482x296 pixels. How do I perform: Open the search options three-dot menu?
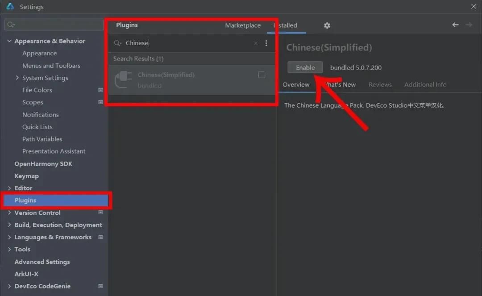pyautogui.click(x=266, y=43)
